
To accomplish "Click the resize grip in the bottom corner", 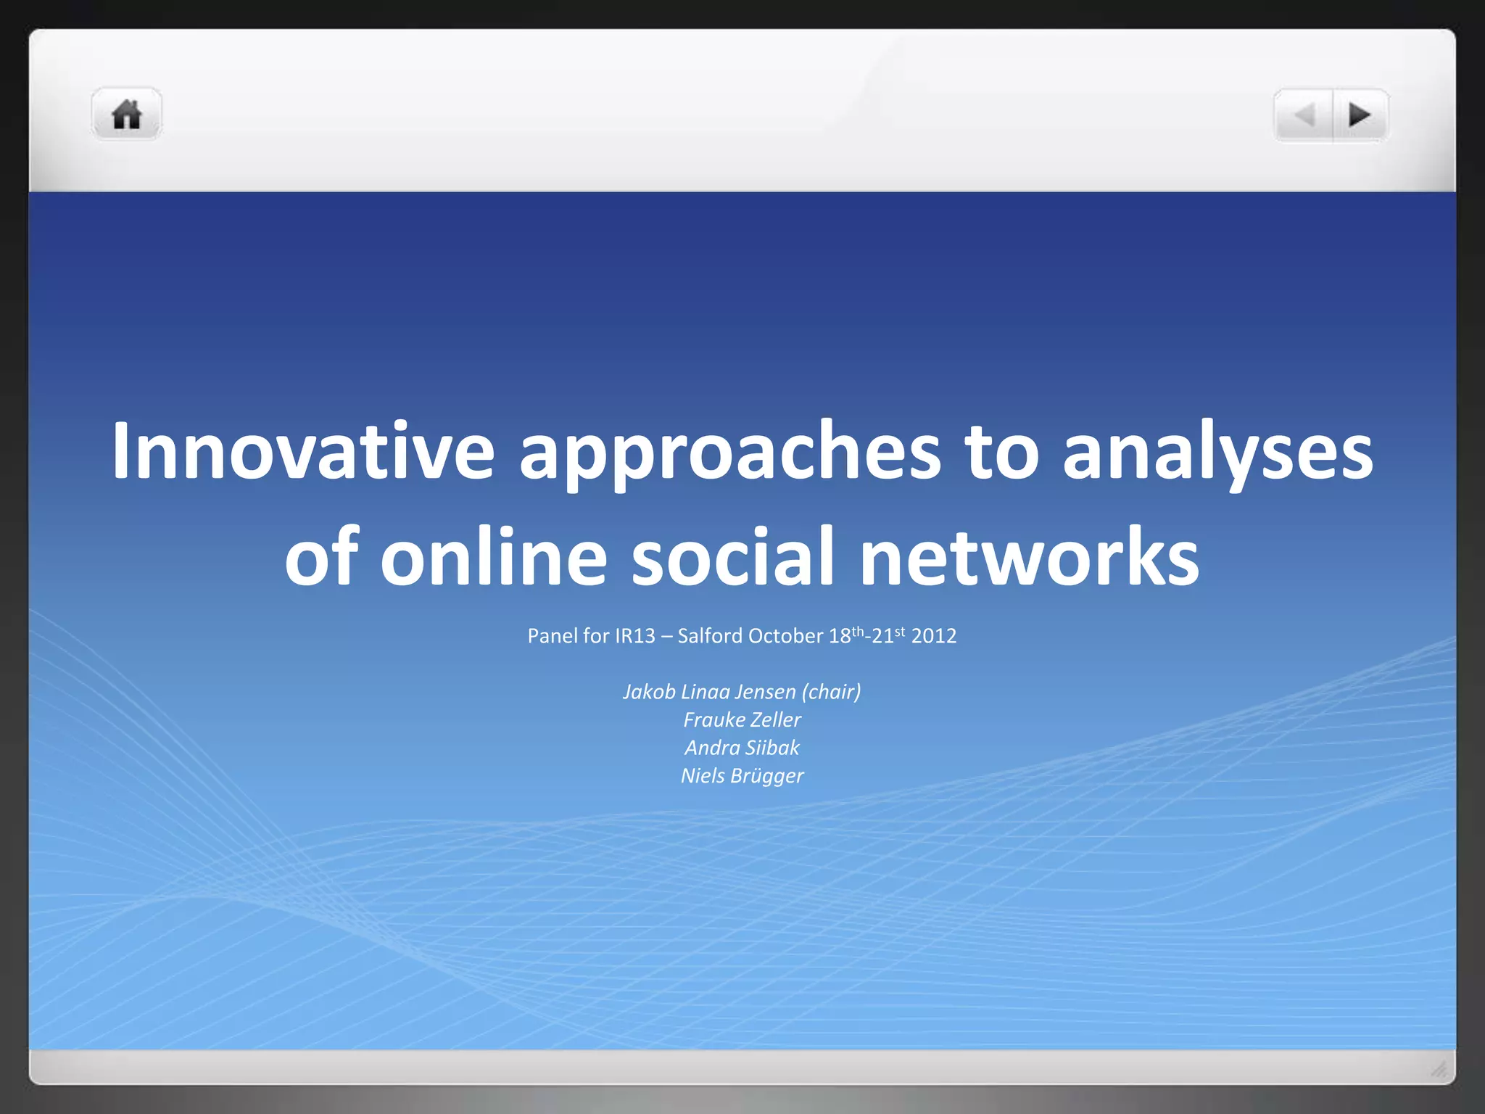I will pos(1439,1069).
